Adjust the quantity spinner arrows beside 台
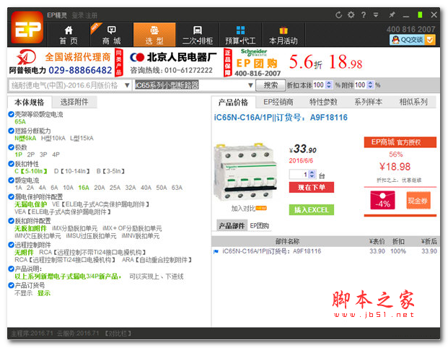The width and height of the screenshot is (448, 348). coord(312,174)
